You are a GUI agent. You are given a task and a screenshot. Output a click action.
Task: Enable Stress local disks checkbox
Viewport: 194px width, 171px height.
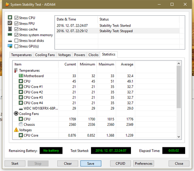pyautogui.click(x=16, y=41)
